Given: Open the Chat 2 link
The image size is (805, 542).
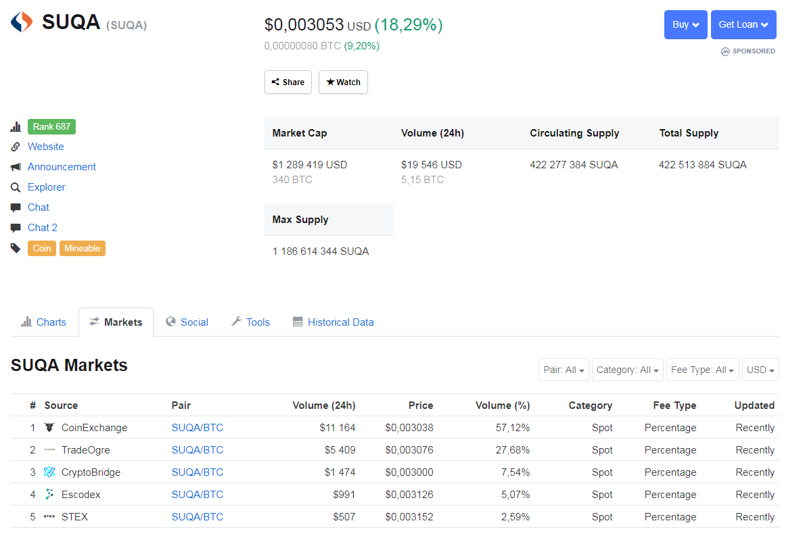Looking at the screenshot, I should point(43,228).
